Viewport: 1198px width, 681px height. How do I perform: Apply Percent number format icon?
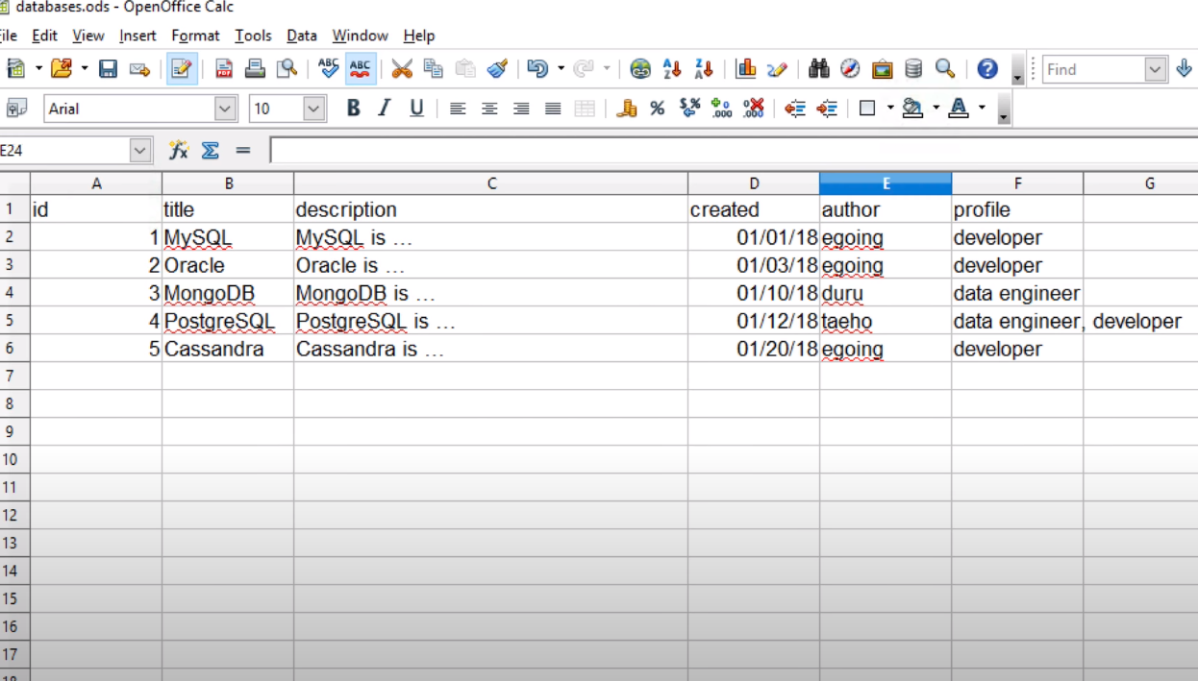(658, 109)
